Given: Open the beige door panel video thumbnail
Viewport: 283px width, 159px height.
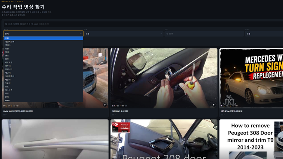Looking at the screenshot, I should 55,139.
